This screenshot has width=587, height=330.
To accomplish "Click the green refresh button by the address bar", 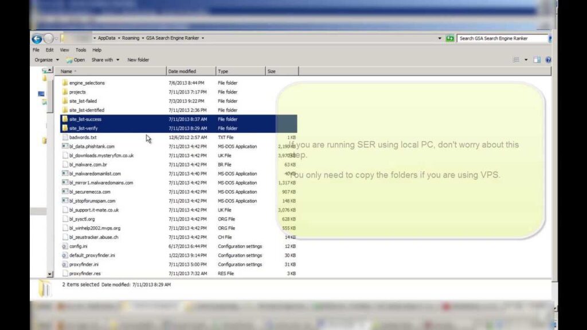I will tap(449, 38).
